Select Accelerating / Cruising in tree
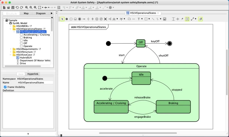 pos(37,35)
